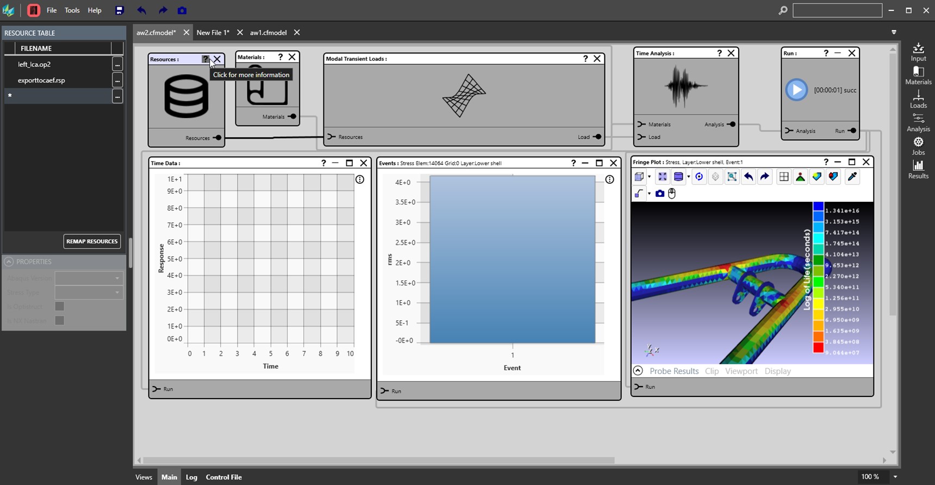This screenshot has width=935, height=485.
Task: Click the Save icon in top toolbar
Action: click(120, 10)
